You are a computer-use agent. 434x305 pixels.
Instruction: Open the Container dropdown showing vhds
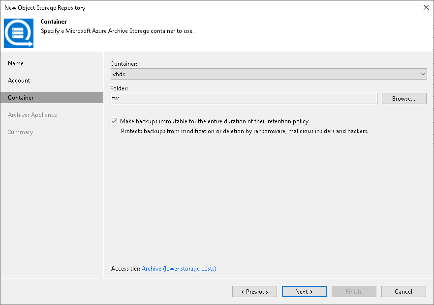pos(269,74)
